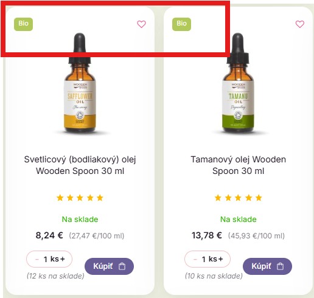Select quantity field of Svetlicový olej
The image size is (314, 298).
click(49, 259)
